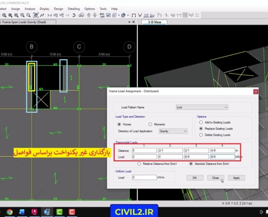This screenshot has width=268, height=217.
Task: Click the Autodesk A taskbar icon
Action: [34, 212]
